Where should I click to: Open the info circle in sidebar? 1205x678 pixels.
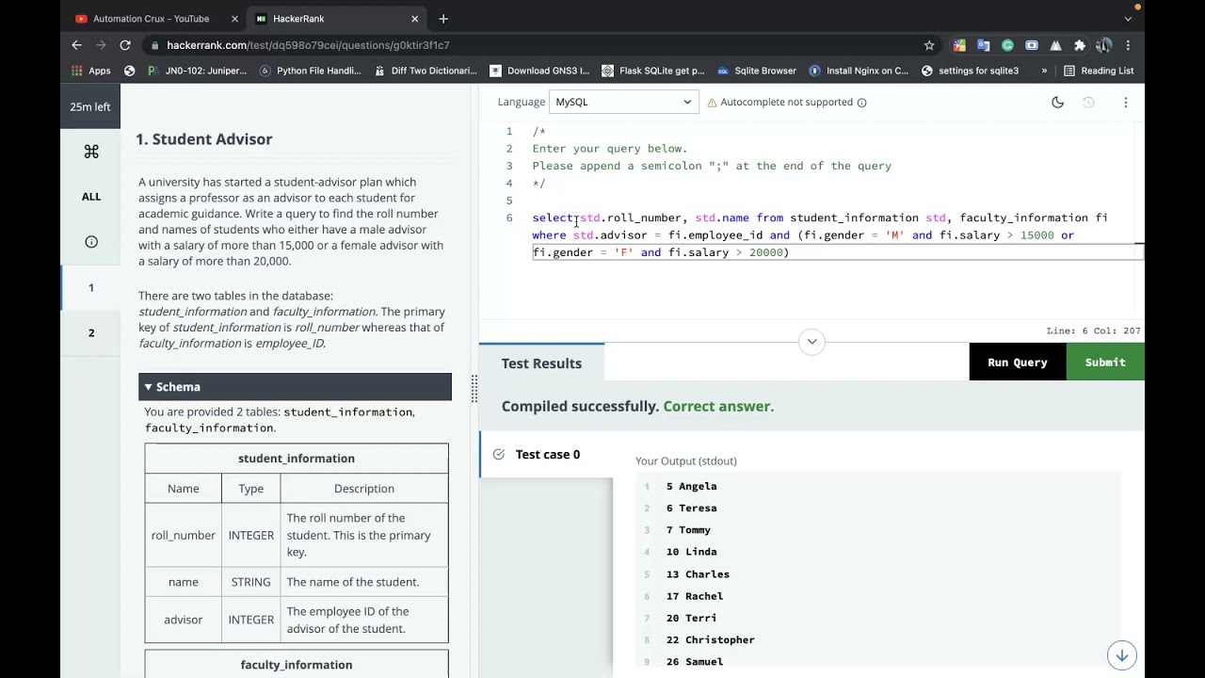coord(91,242)
